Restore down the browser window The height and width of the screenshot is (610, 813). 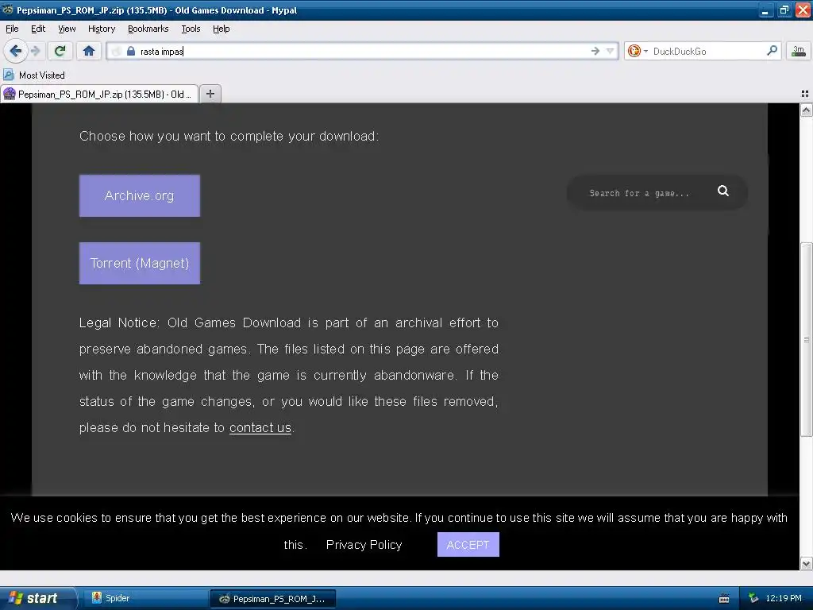tap(784, 10)
